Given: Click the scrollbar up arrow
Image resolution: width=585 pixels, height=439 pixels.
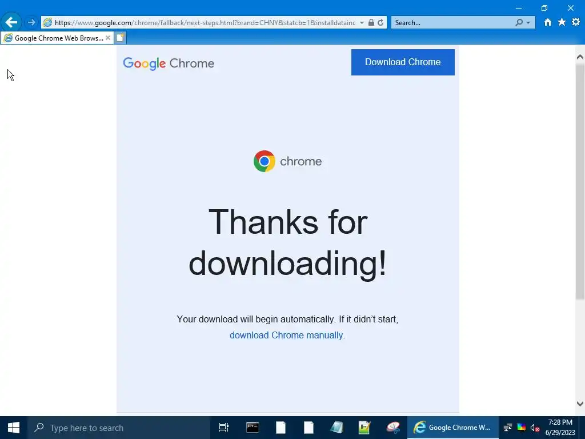Looking at the screenshot, I should (x=580, y=57).
